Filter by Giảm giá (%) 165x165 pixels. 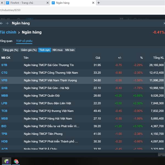tap(29, 50)
